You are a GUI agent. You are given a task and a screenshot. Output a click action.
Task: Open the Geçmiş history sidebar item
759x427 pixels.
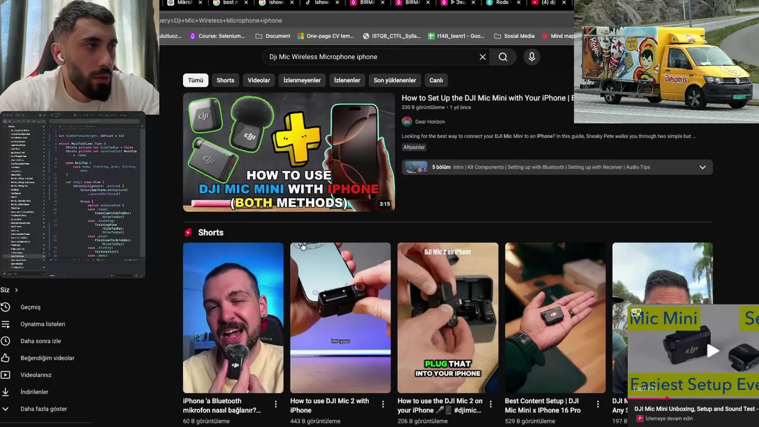point(30,307)
